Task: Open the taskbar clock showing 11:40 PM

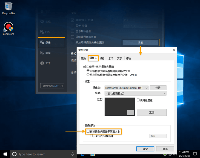Action: click(184, 154)
